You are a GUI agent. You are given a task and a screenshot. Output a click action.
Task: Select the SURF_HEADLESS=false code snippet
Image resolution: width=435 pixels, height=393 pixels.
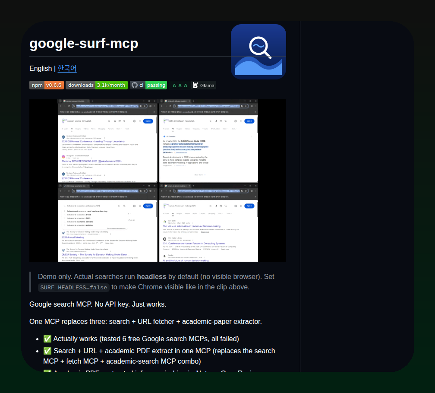coord(73,288)
